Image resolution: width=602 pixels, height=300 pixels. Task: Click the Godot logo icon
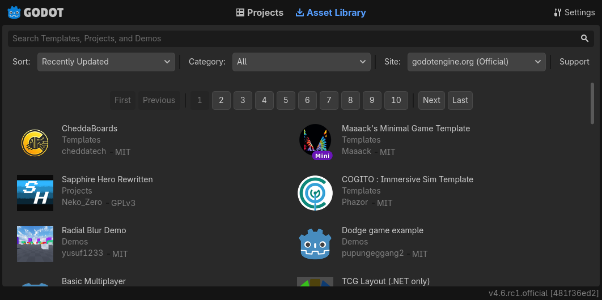point(14,12)
